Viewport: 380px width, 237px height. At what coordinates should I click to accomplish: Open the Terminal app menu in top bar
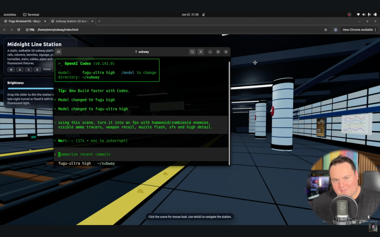pyautogui.click(x=31, y=14)
